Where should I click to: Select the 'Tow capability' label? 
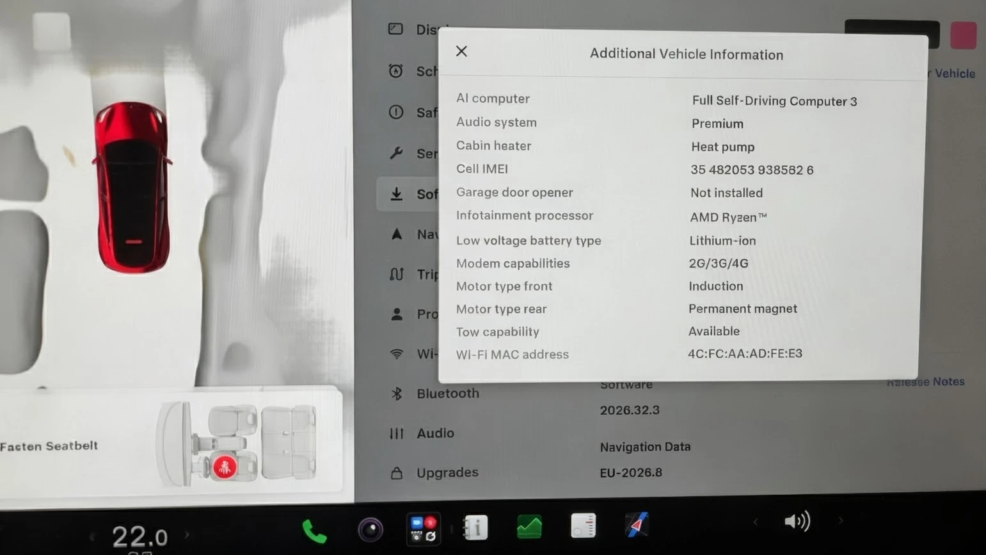(x=497, y=332)
